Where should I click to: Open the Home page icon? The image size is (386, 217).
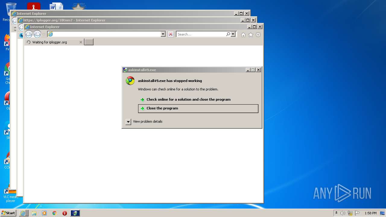243,35
